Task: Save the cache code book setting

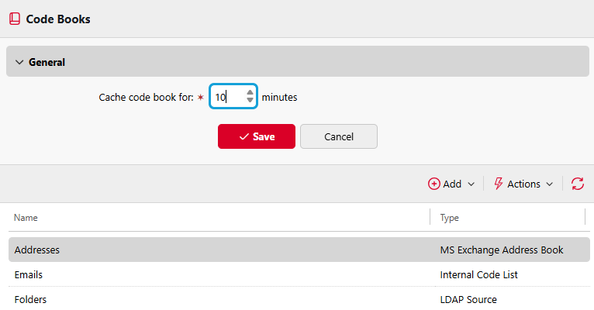Action: pos(257,136)
